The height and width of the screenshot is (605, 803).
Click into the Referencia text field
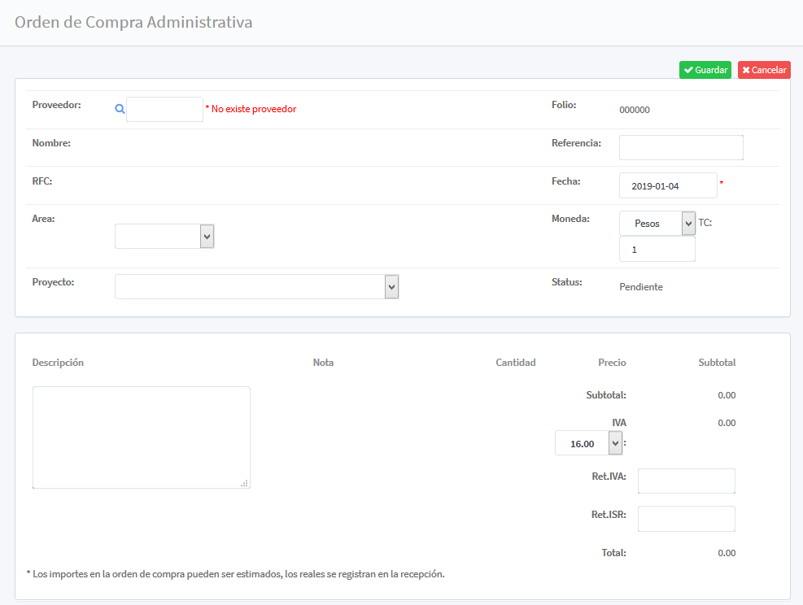(x=681, y=147)
